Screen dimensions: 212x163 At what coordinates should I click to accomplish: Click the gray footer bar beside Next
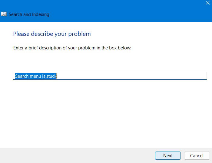[77, 155]
